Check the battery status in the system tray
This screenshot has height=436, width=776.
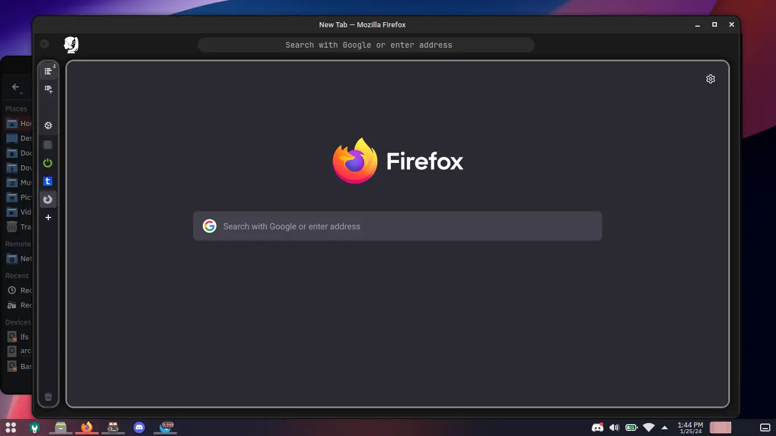(631, 427)
